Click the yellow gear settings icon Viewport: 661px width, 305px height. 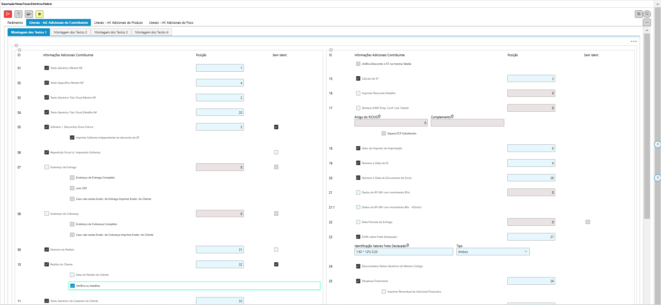pos(40,14)
